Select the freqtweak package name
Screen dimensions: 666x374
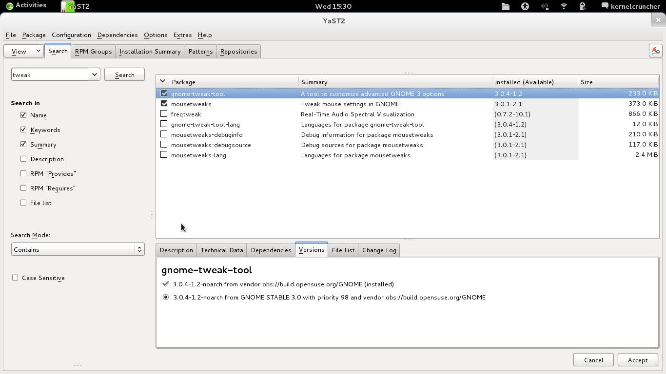click(x=186, y=114)
